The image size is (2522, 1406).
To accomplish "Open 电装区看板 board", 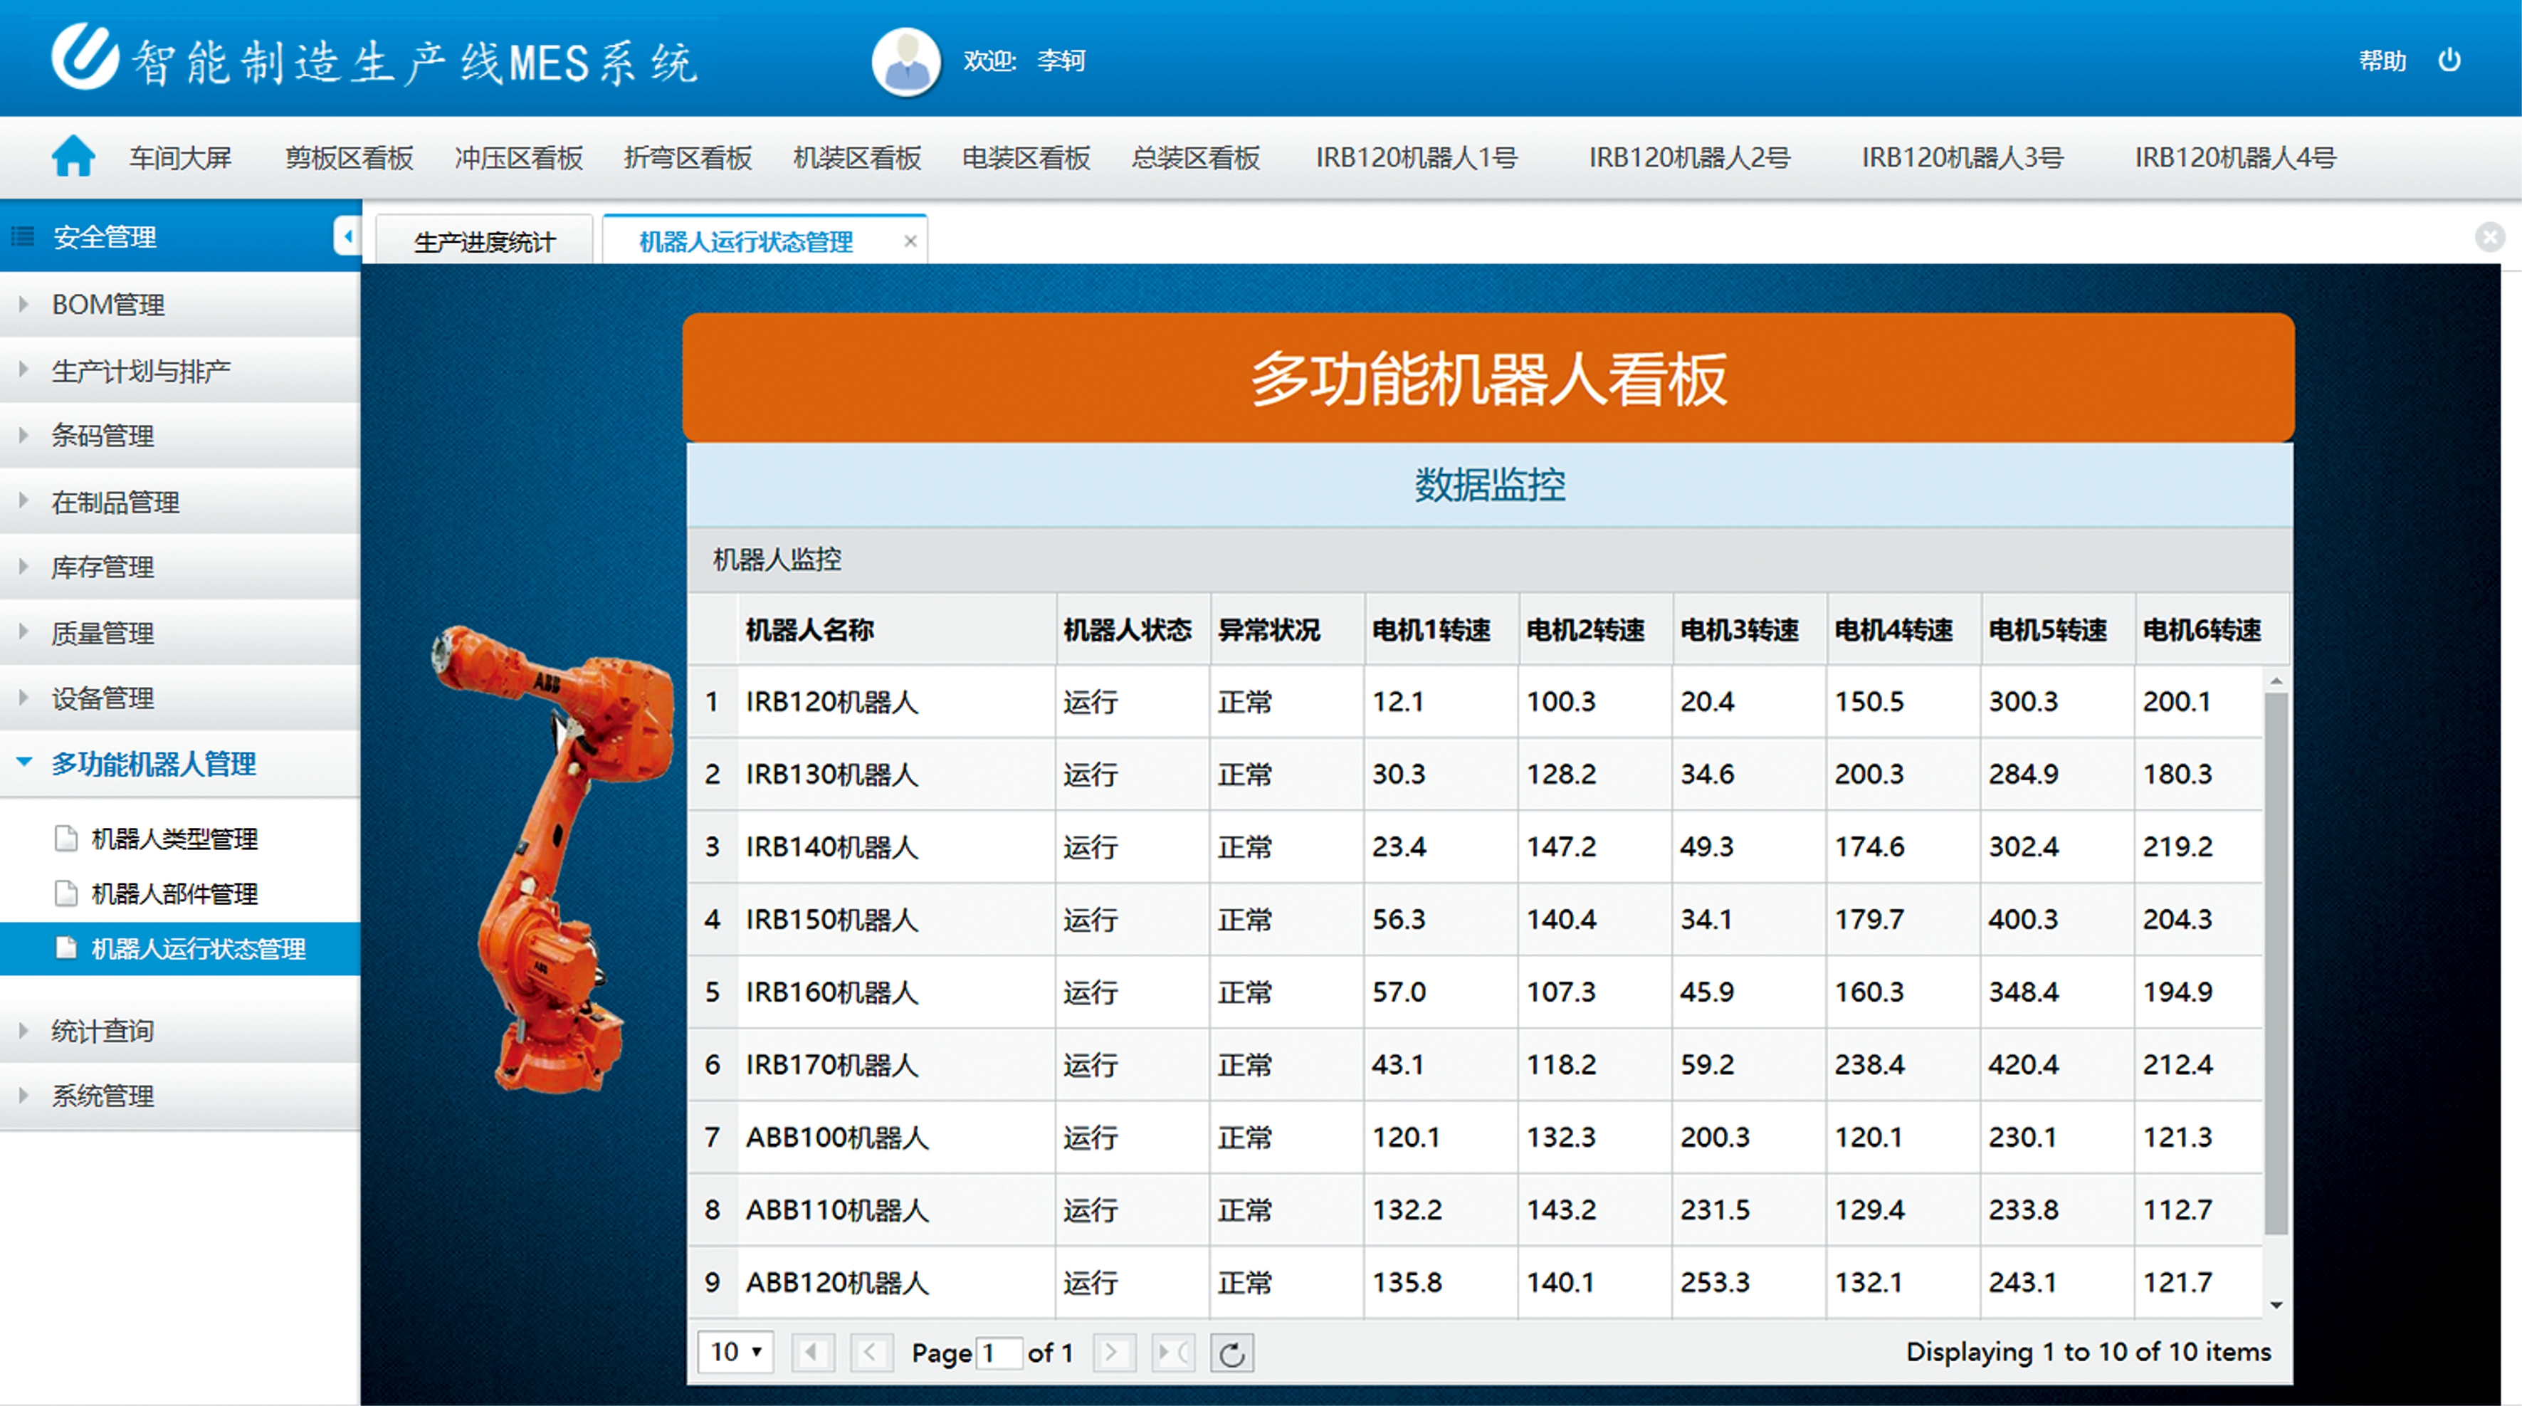I will tap(1026, 157).
